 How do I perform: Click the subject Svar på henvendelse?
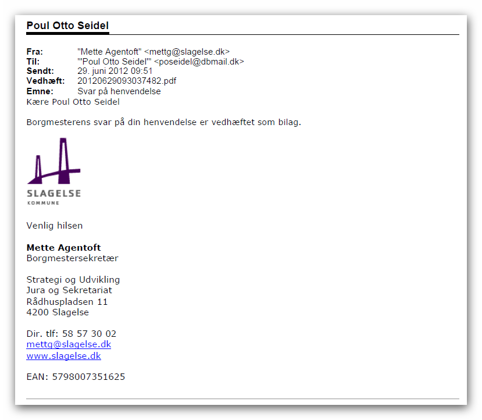pos(119,91)
